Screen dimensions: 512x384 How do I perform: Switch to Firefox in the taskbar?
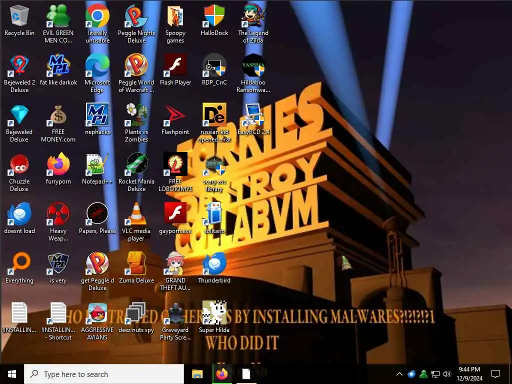coord(222,374)
